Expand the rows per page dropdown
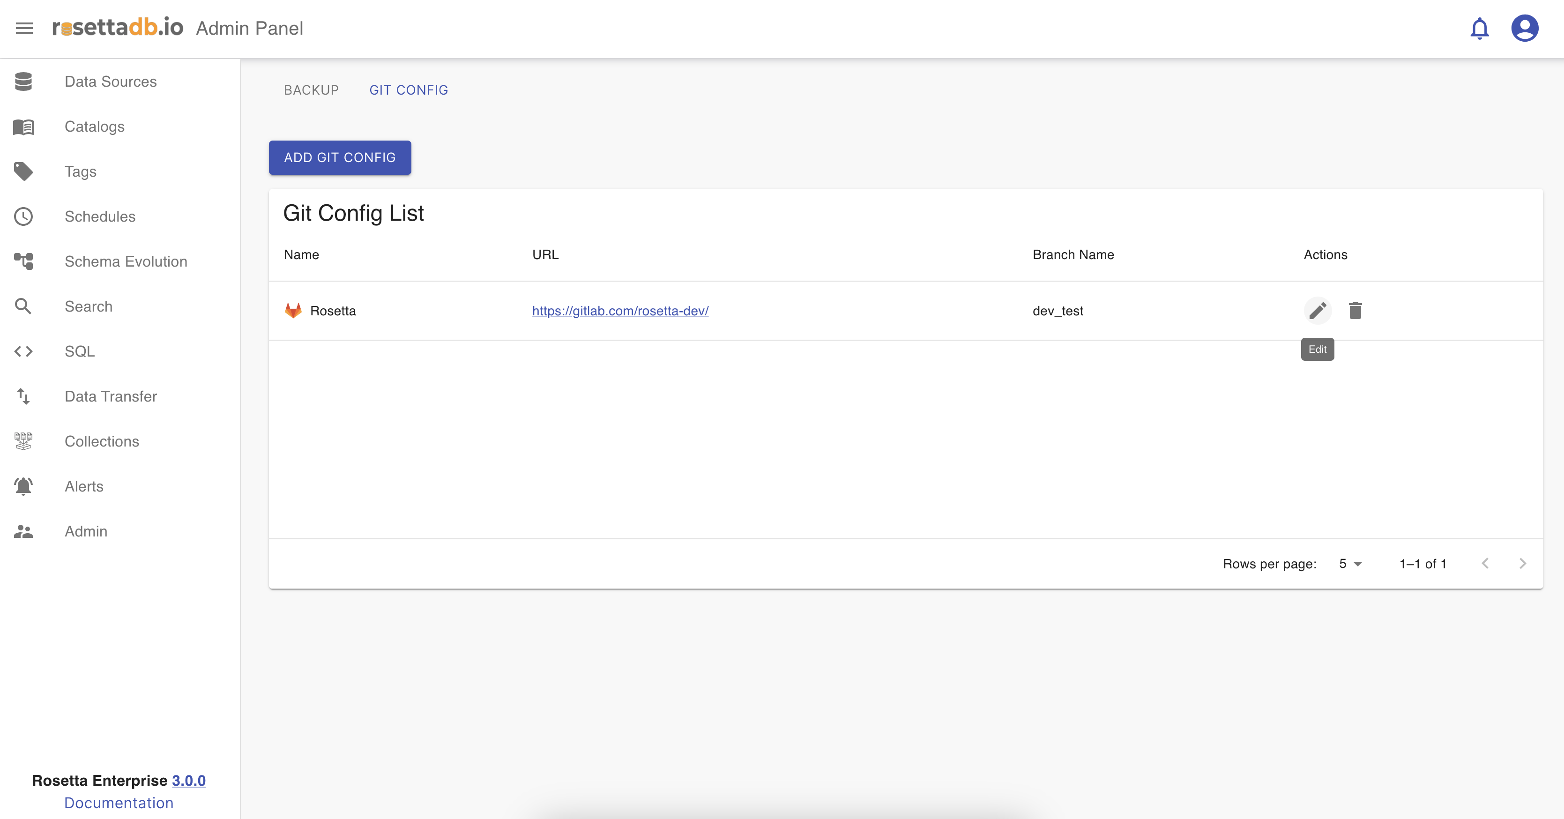 click(x=1350, y=564)
